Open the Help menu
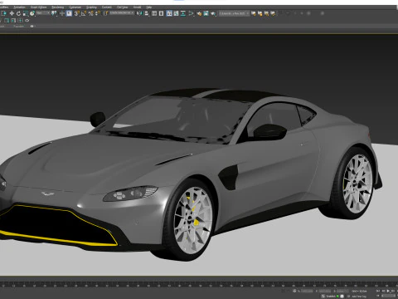Viewport: 398px width, 299px height. point(149,7)
